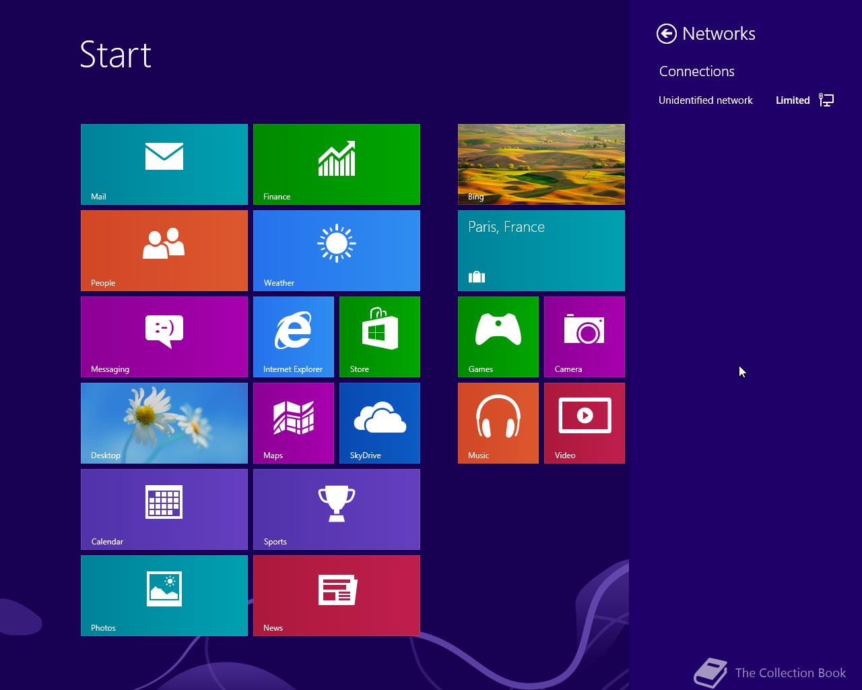Image resolution: width=862 pixels, height=690 pixels.
Task: Open the Store tile
Action: (380, 337)
